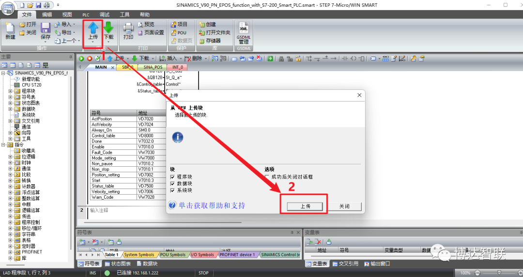The image size is (523, 277).
Task: Open 输出窗口 bottom panel button
Action: pos(377,263)
